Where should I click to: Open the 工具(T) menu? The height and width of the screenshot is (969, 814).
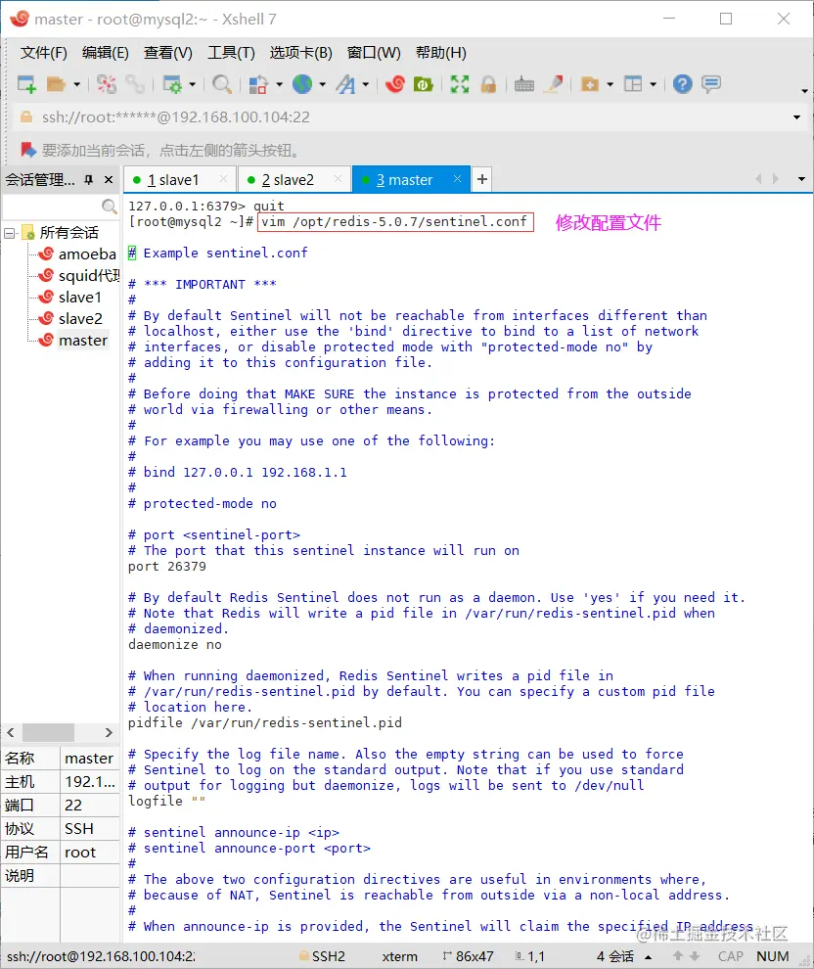pos(231,53)
